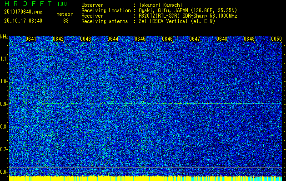286x181 pixels.
Task: Click the 0650 time marker
Action: pyautogui.click(x=276, y=39)
